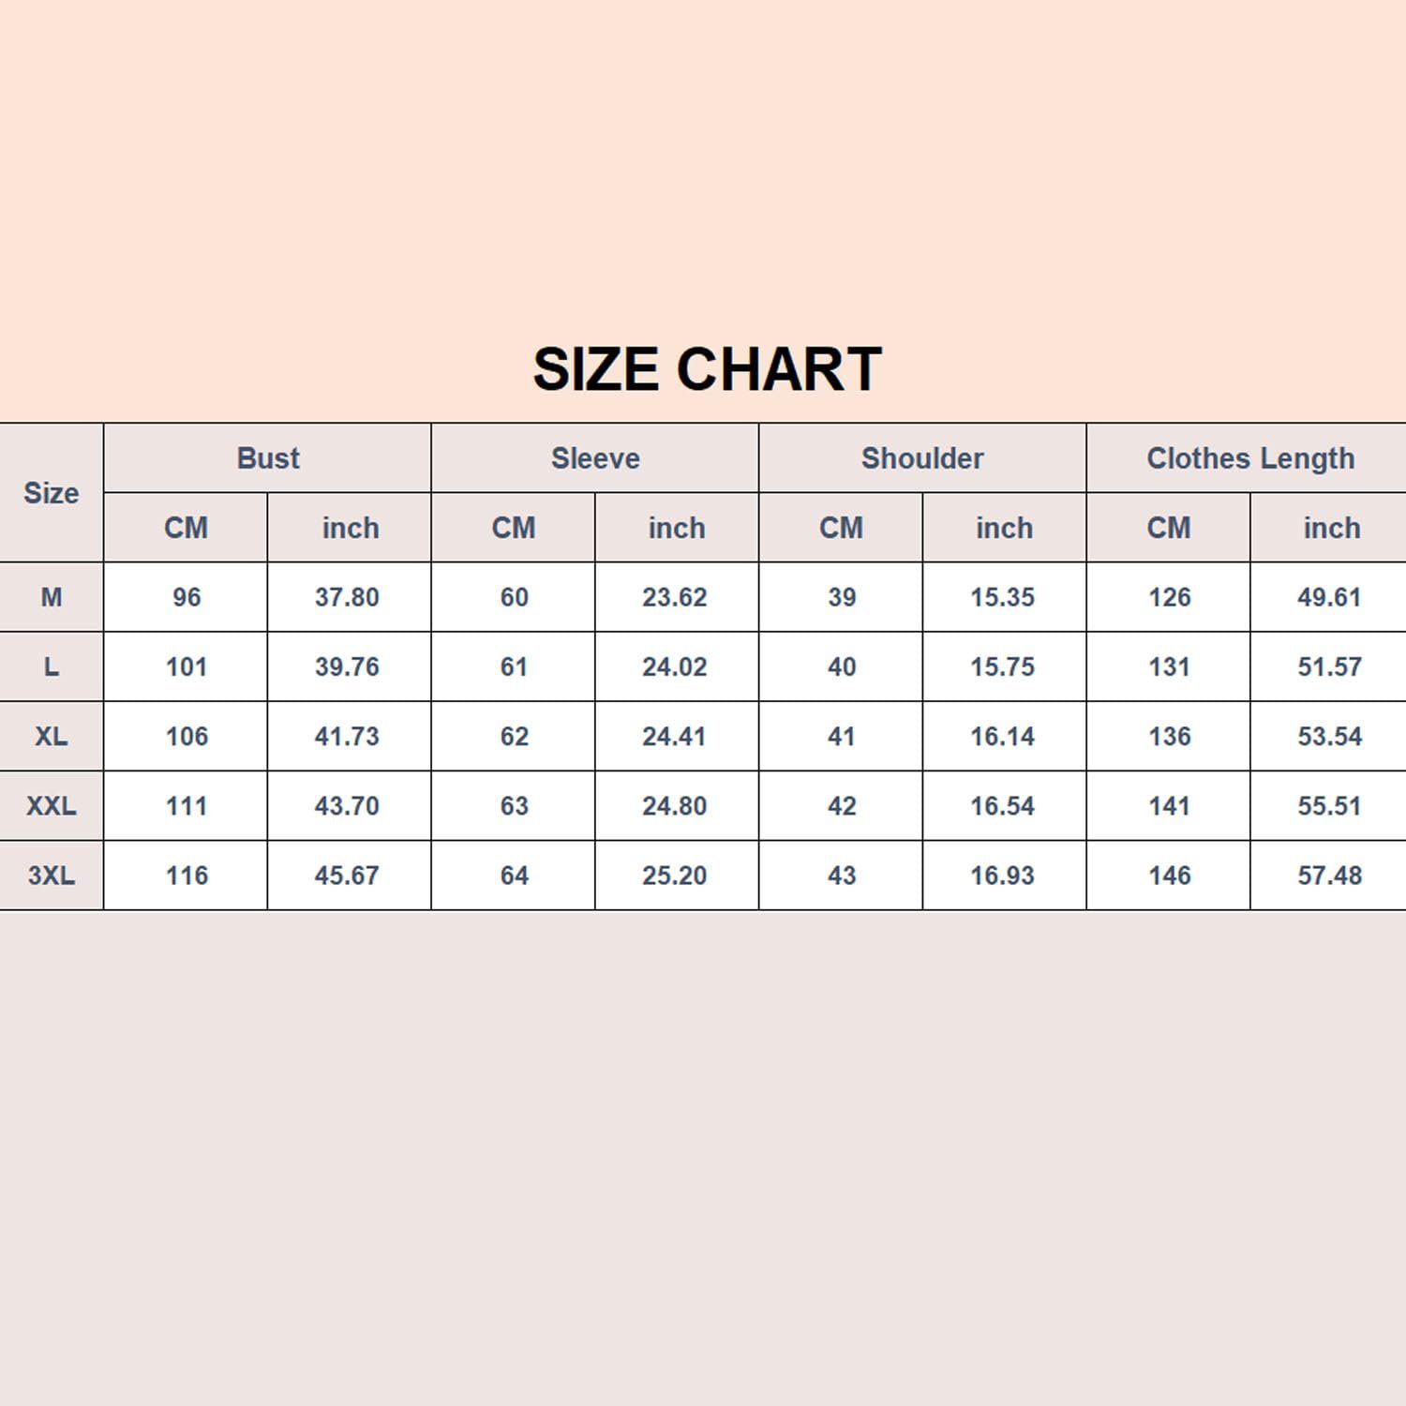Viewport: 1406px width, 1406px height.
Task: Click the SIZE CHART title
Action: 707,369
